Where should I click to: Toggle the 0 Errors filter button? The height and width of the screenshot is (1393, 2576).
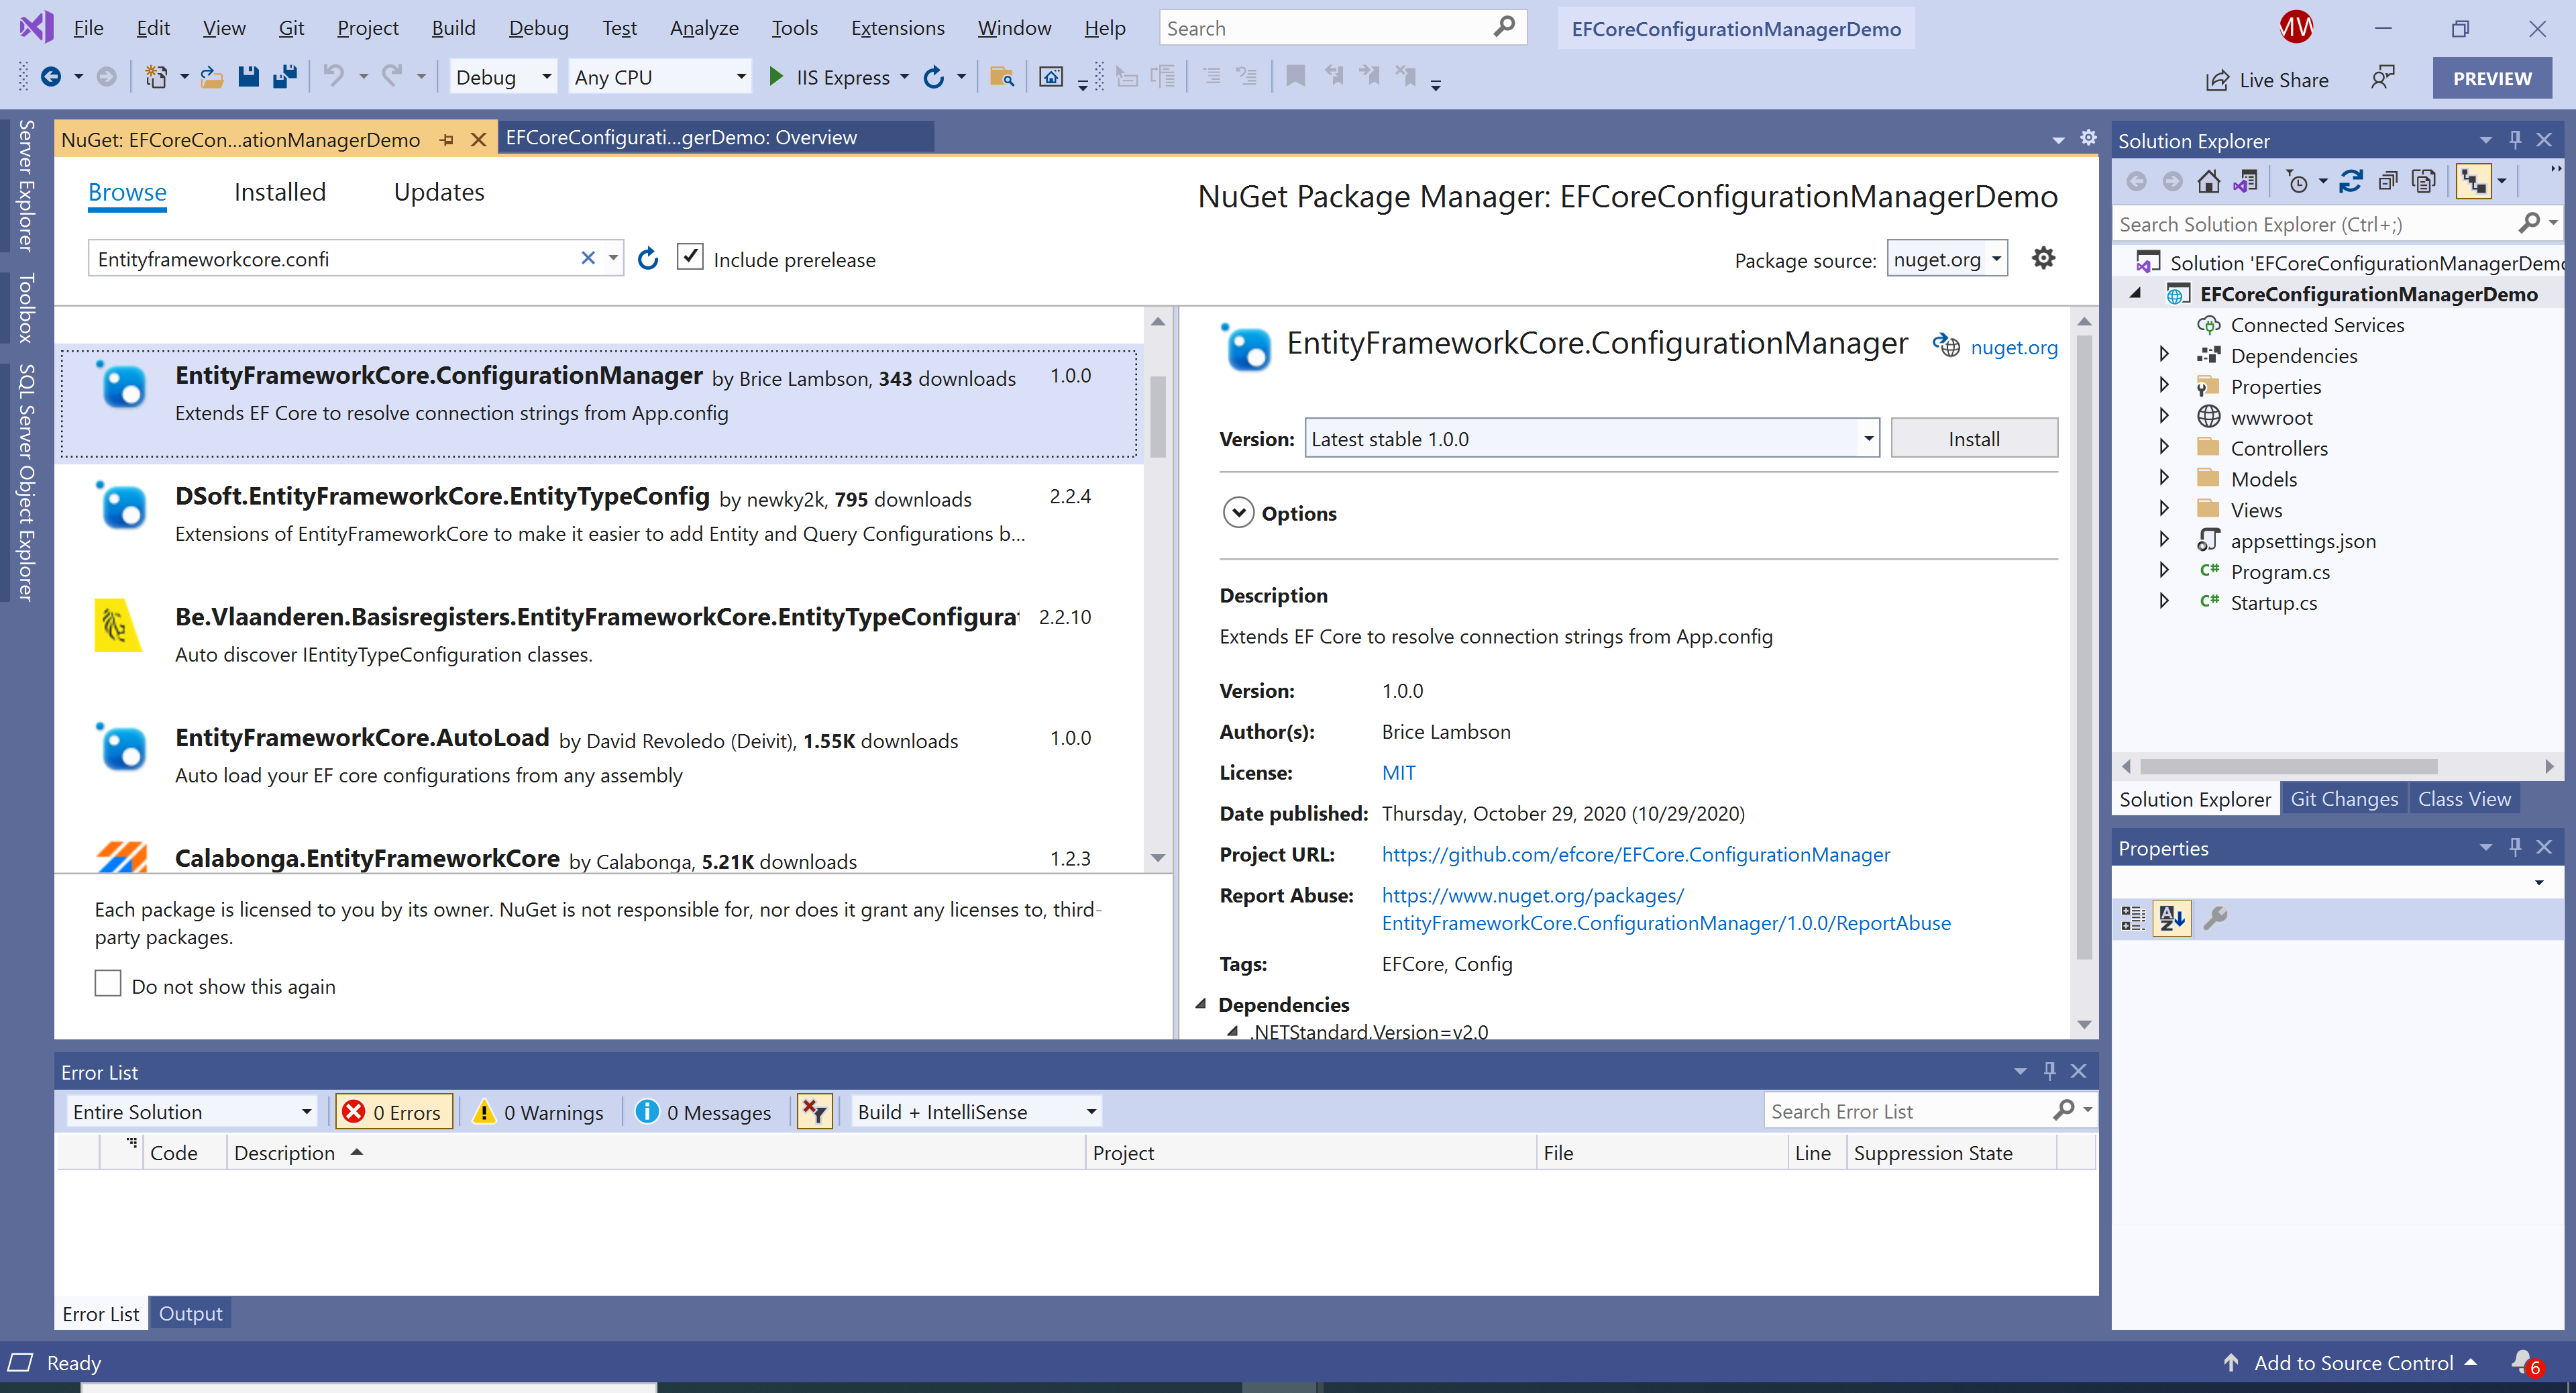tap(393, 1112)
